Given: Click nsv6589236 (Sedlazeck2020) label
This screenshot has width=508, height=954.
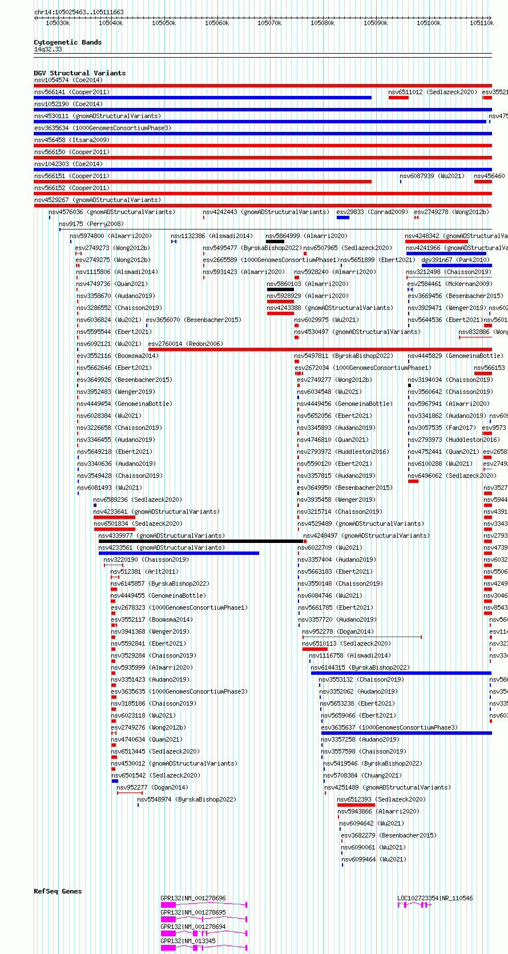Looking at the screenshot, I should pyautogui.click(x=138, y=500).
